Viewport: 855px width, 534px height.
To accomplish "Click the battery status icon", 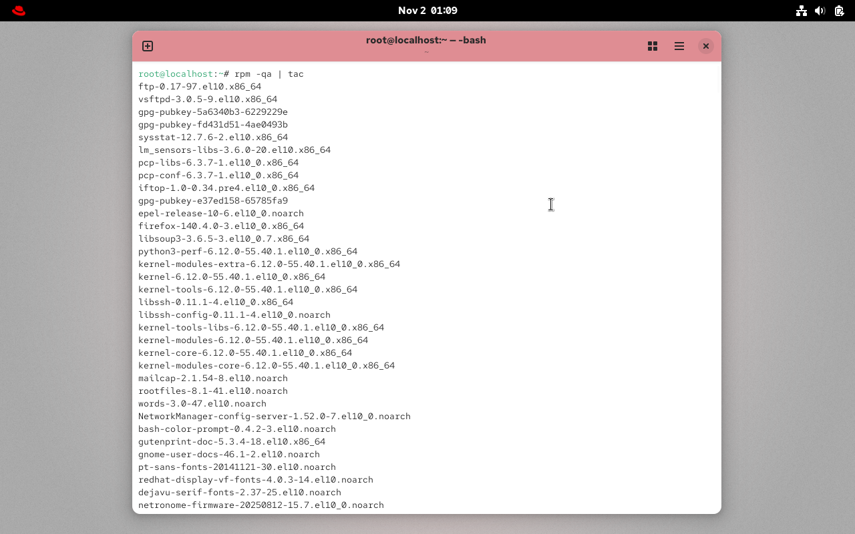I will click(x=838, y=11).
